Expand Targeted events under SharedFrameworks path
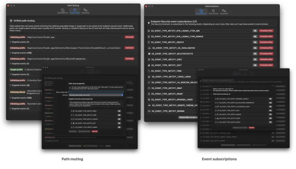The width and height of the screenshot is (296, 169). pos(20,63)
